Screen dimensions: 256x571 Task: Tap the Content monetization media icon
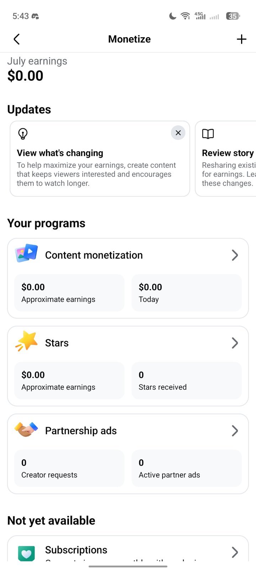tap(26, 253)
